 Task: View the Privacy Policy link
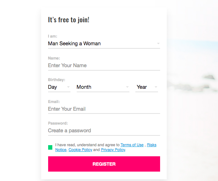pyautogui.click(x=113, y=150)
